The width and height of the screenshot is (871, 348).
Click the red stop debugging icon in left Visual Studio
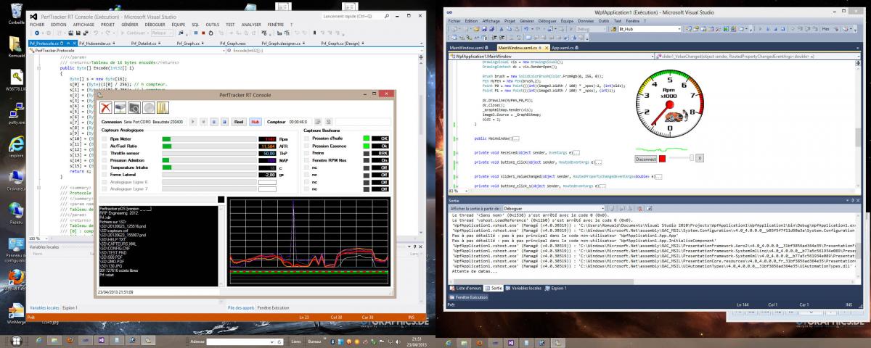tap(203, 33)
